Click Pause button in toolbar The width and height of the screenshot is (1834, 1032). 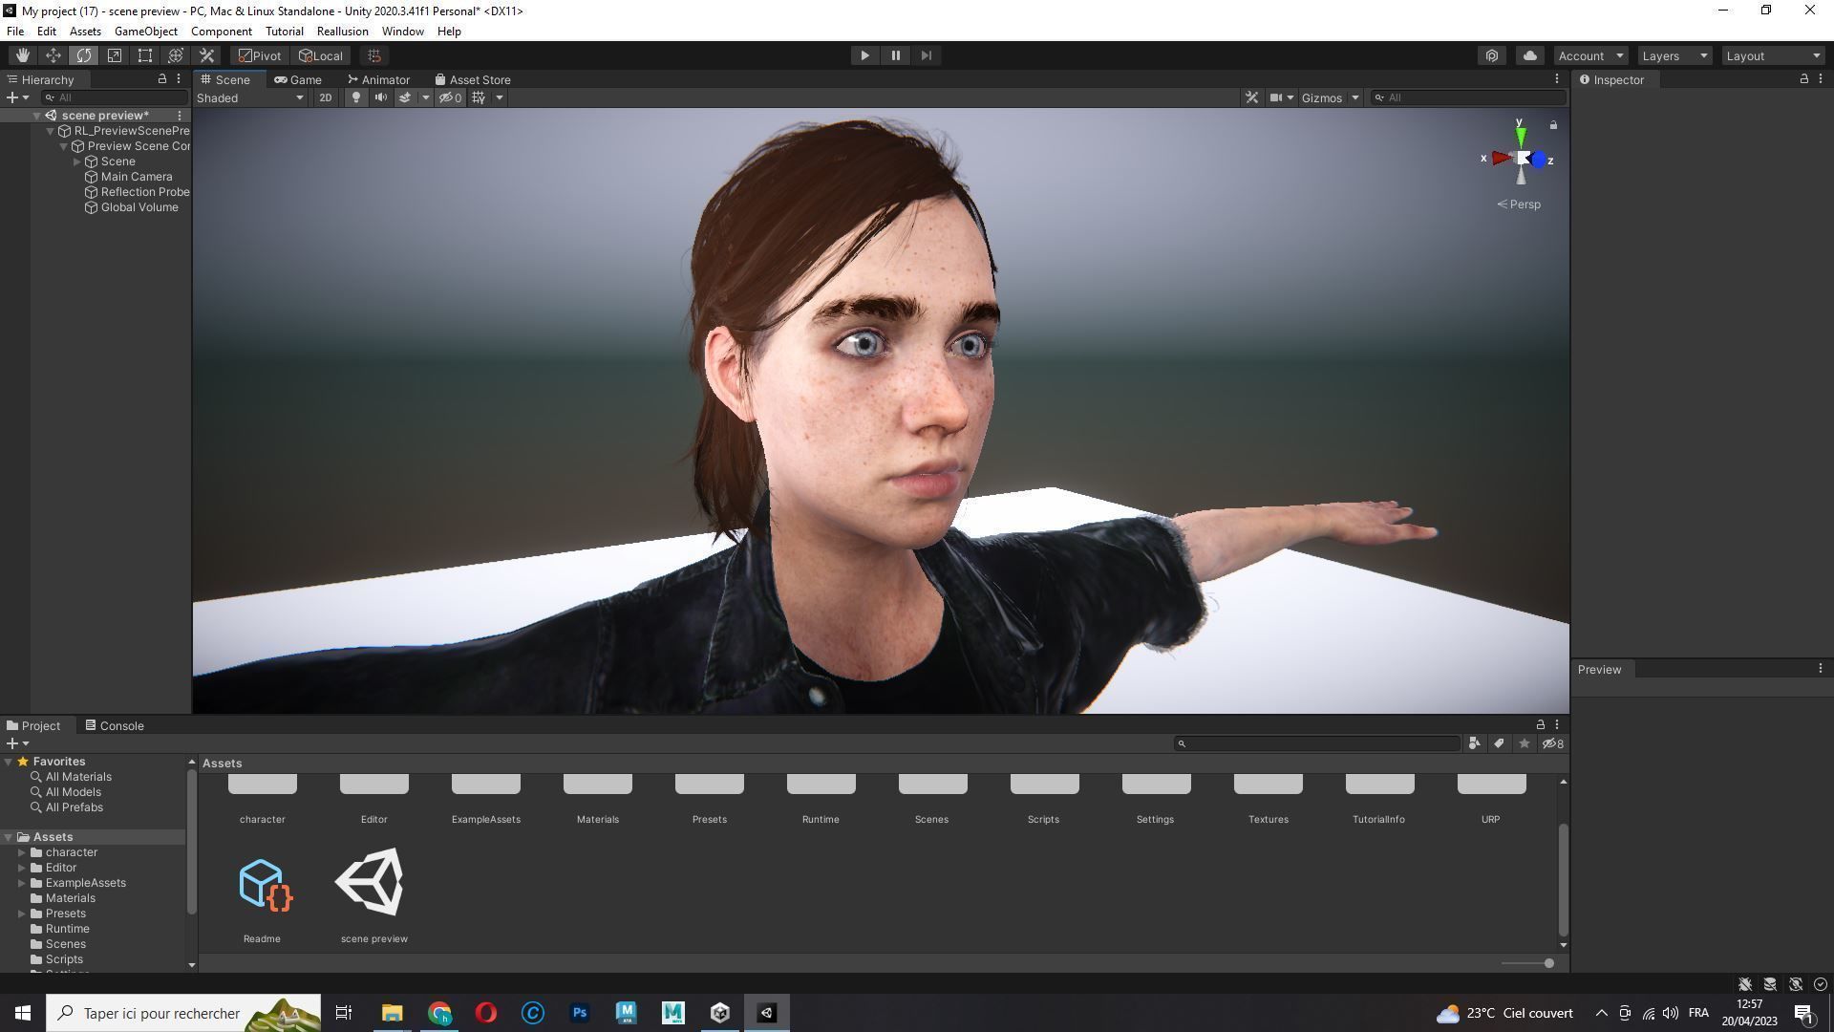[x=895, y=55]
